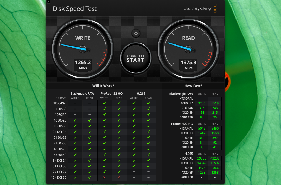Click Blackmagic RAW write dash for NTSC/PAL
This screenshot has width=281, height=185.
click(75, 103)
